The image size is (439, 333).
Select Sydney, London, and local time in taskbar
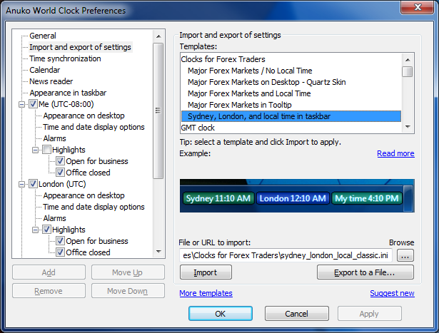pyautogui.click(x=291, y=116)
